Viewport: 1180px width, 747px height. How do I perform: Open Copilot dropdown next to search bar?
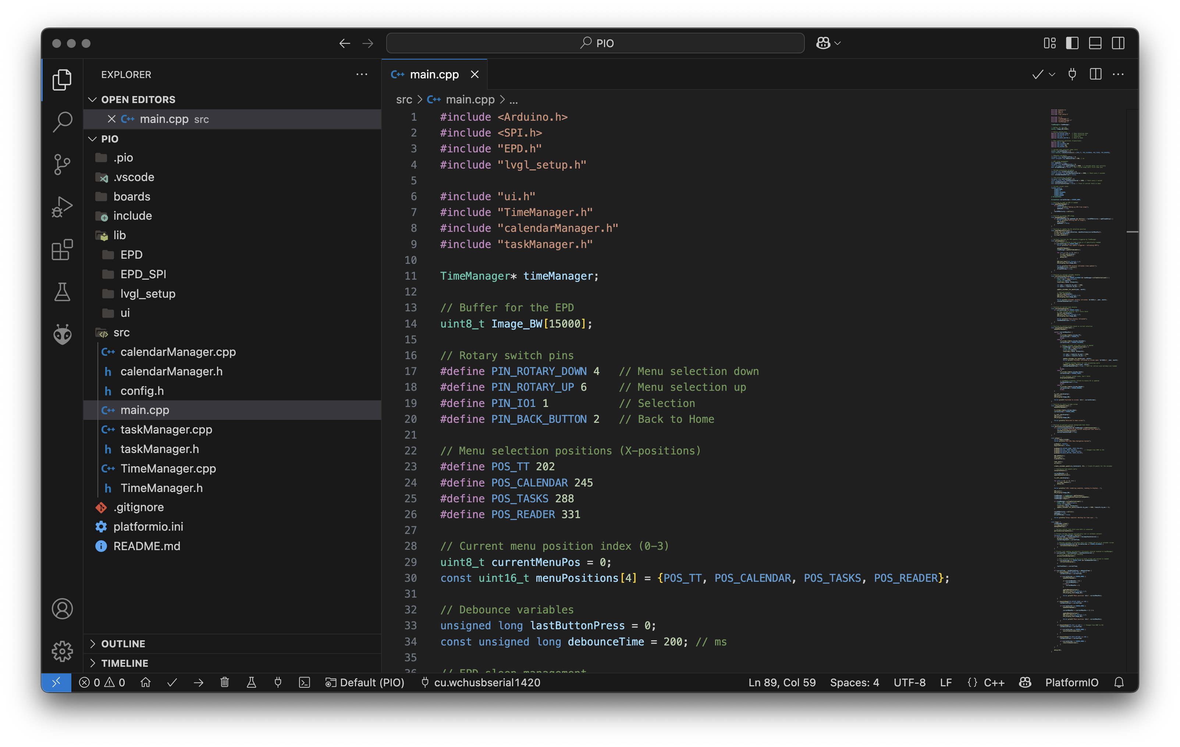tap(837, 43)
